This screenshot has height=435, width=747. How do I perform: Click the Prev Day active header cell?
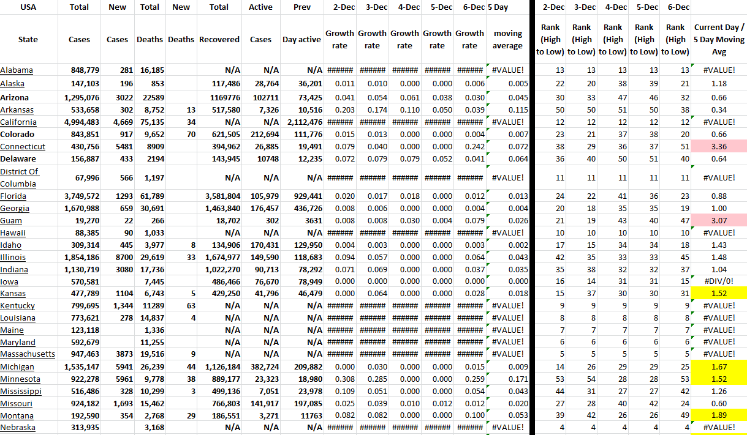point(301,39)
